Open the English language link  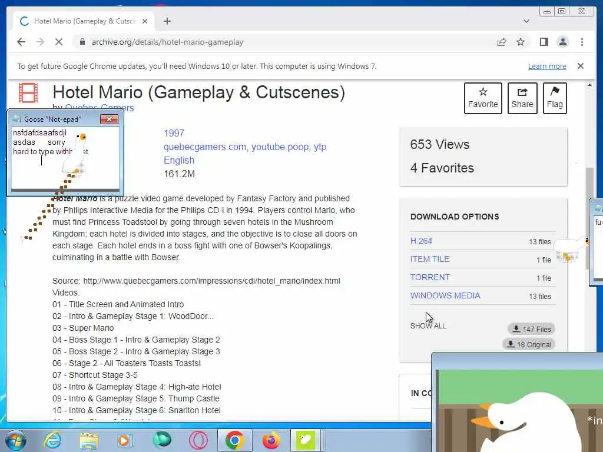179,160
